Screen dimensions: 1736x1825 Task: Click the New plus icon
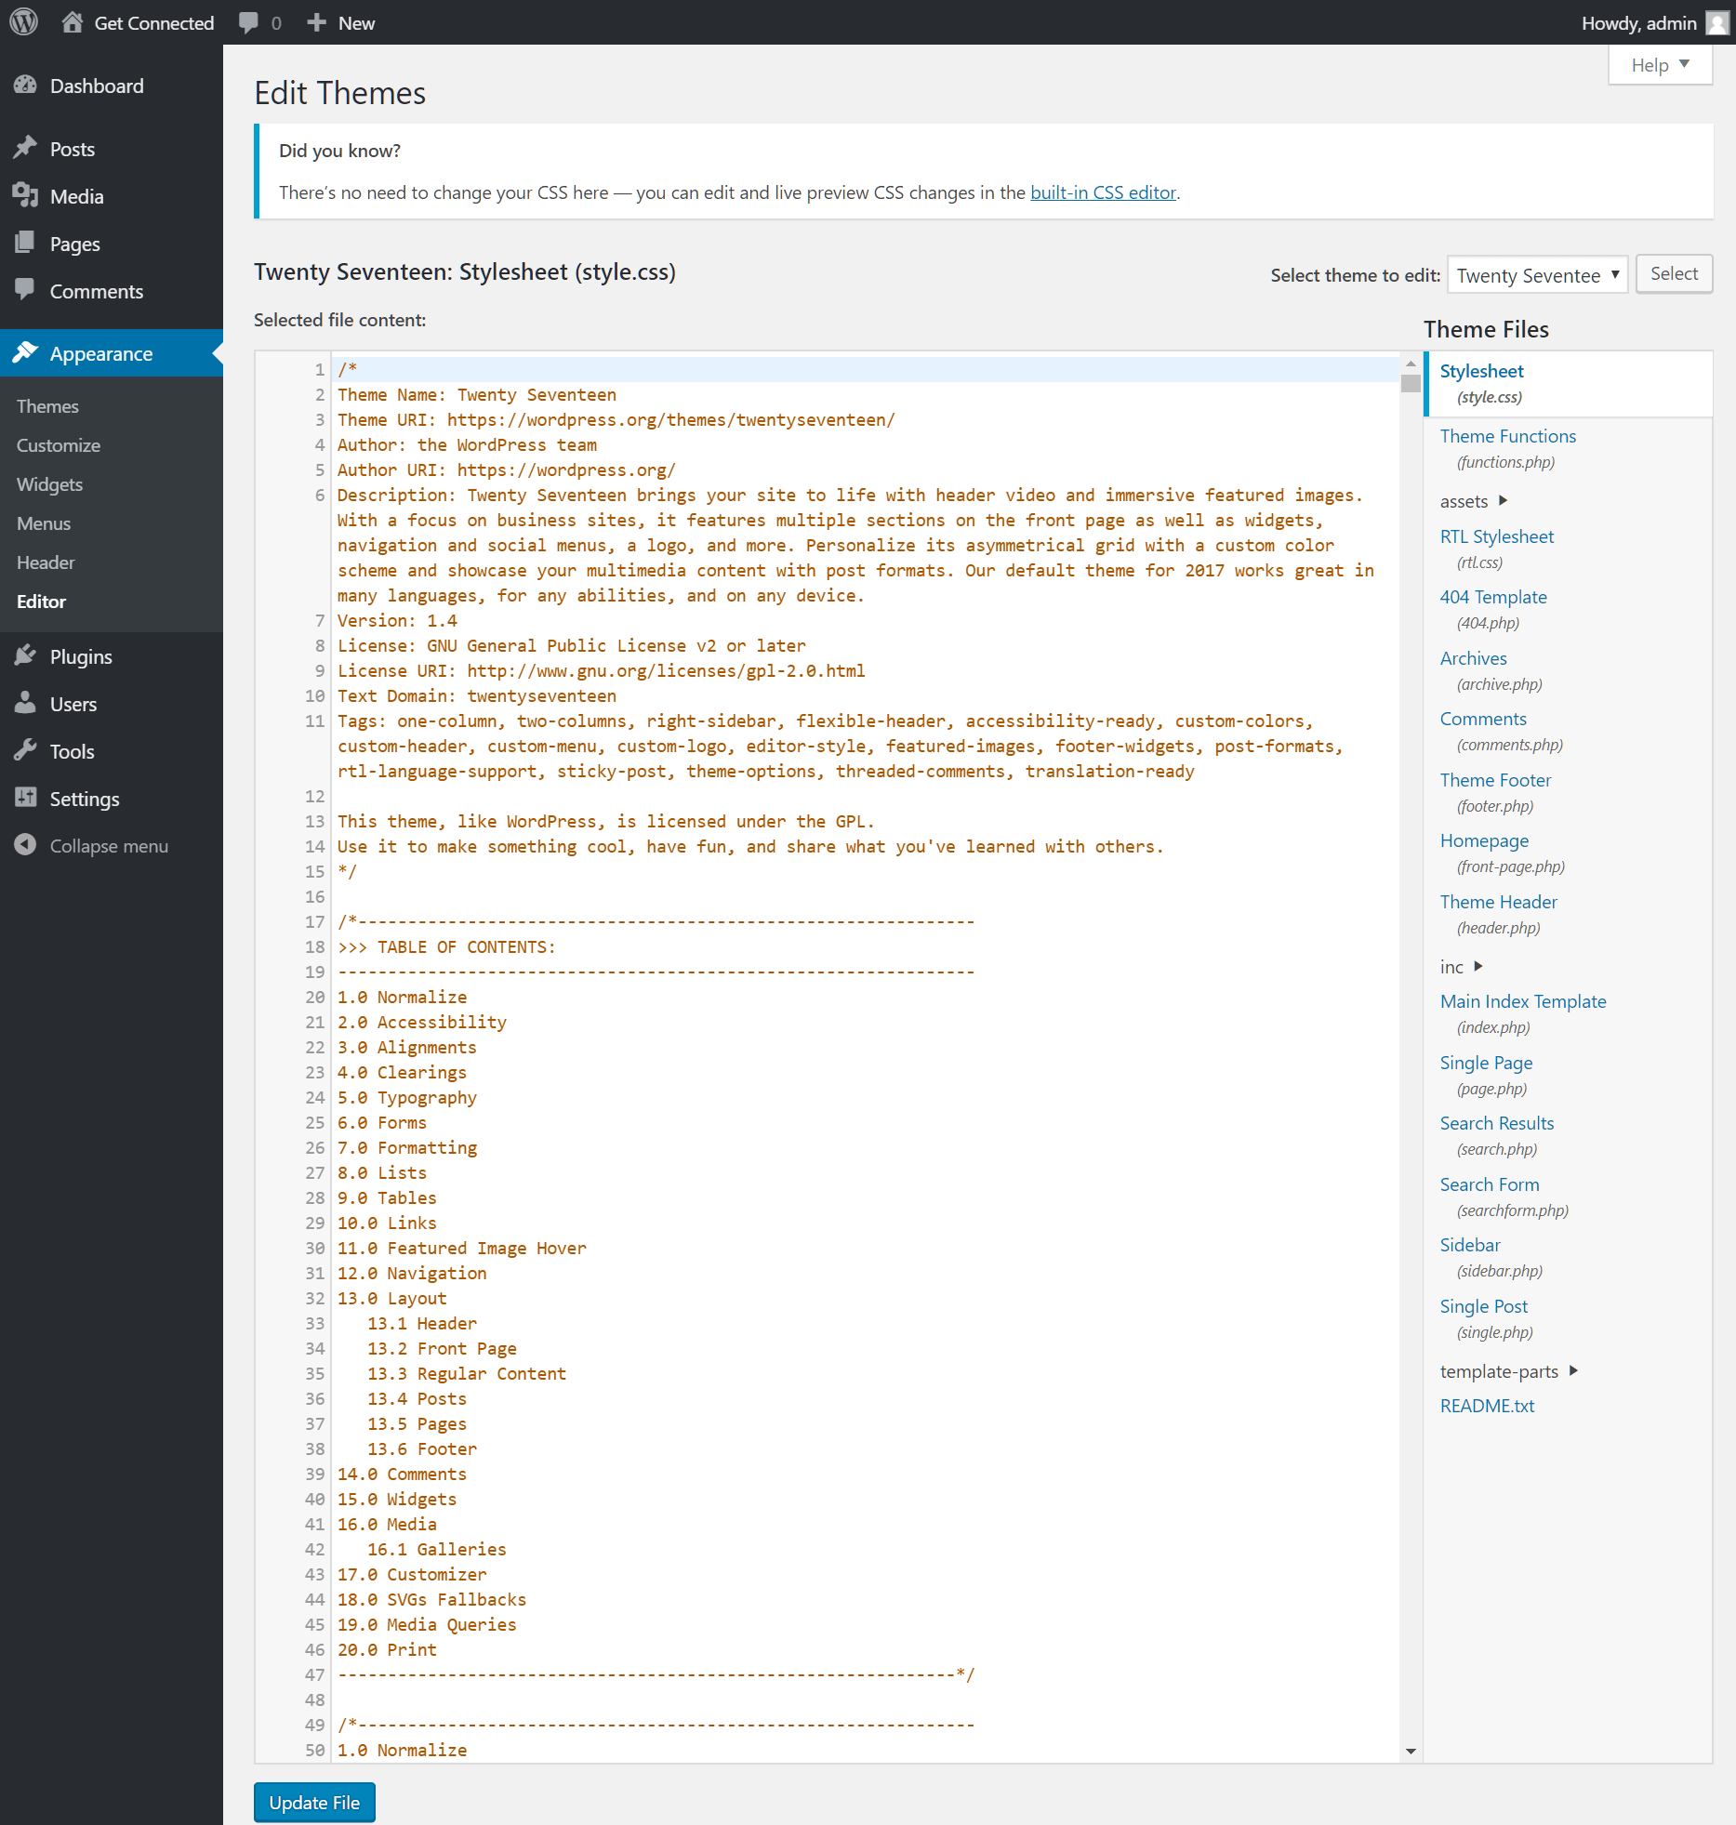click(316, 22)
